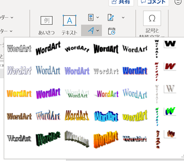Select the dark green 3D WordArt style
184x161 pixels.
pos(48,139)
